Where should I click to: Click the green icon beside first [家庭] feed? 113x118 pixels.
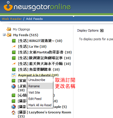tap(13, 81)
